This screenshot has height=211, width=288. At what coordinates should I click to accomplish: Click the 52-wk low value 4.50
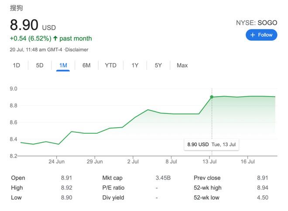262,197
